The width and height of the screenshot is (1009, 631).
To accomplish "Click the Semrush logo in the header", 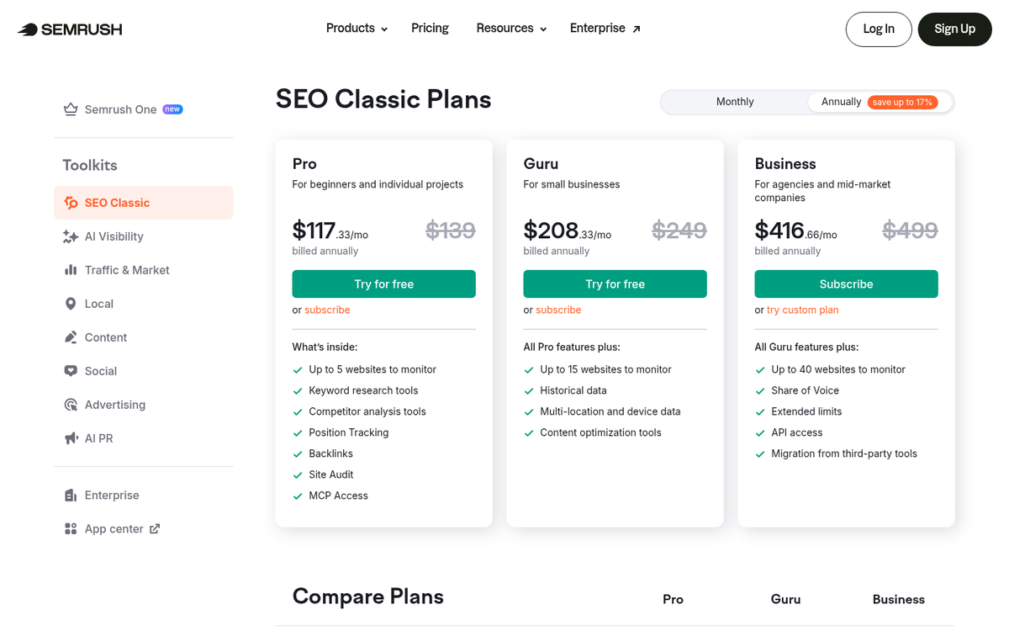I will [68, 28].
